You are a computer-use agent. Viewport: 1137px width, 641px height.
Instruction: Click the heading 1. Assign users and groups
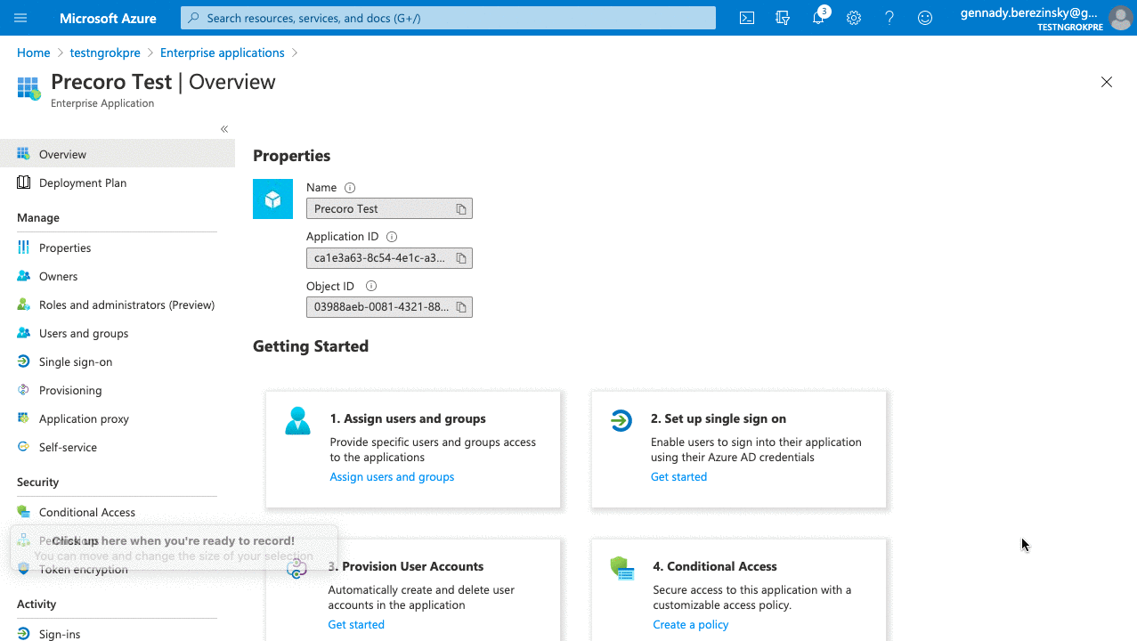(408, 418)
